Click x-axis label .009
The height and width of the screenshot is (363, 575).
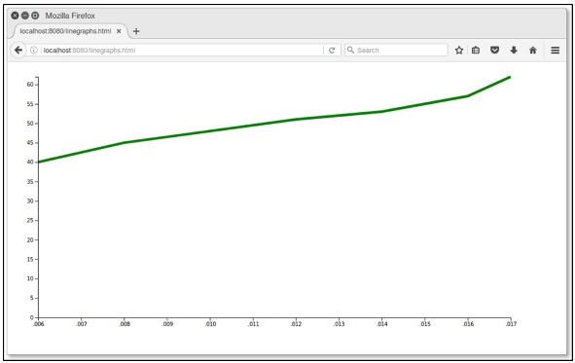167,324
